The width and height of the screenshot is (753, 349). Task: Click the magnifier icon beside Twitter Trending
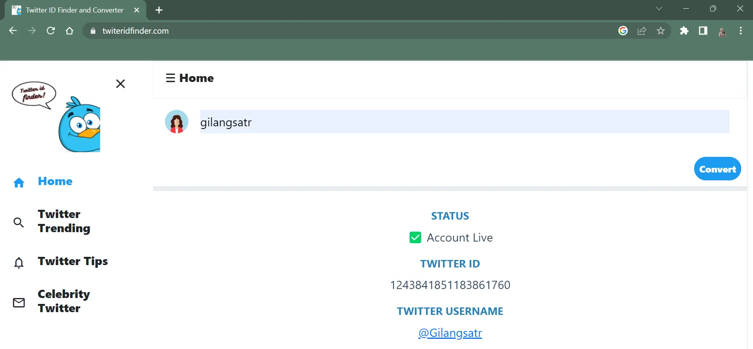click(18, 222)
